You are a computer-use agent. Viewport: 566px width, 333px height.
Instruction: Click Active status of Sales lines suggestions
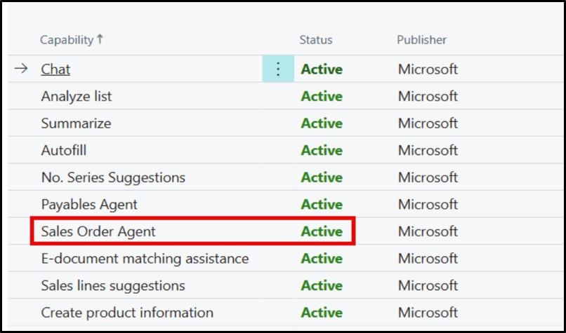pyautogui.click(x=322, y=285)
